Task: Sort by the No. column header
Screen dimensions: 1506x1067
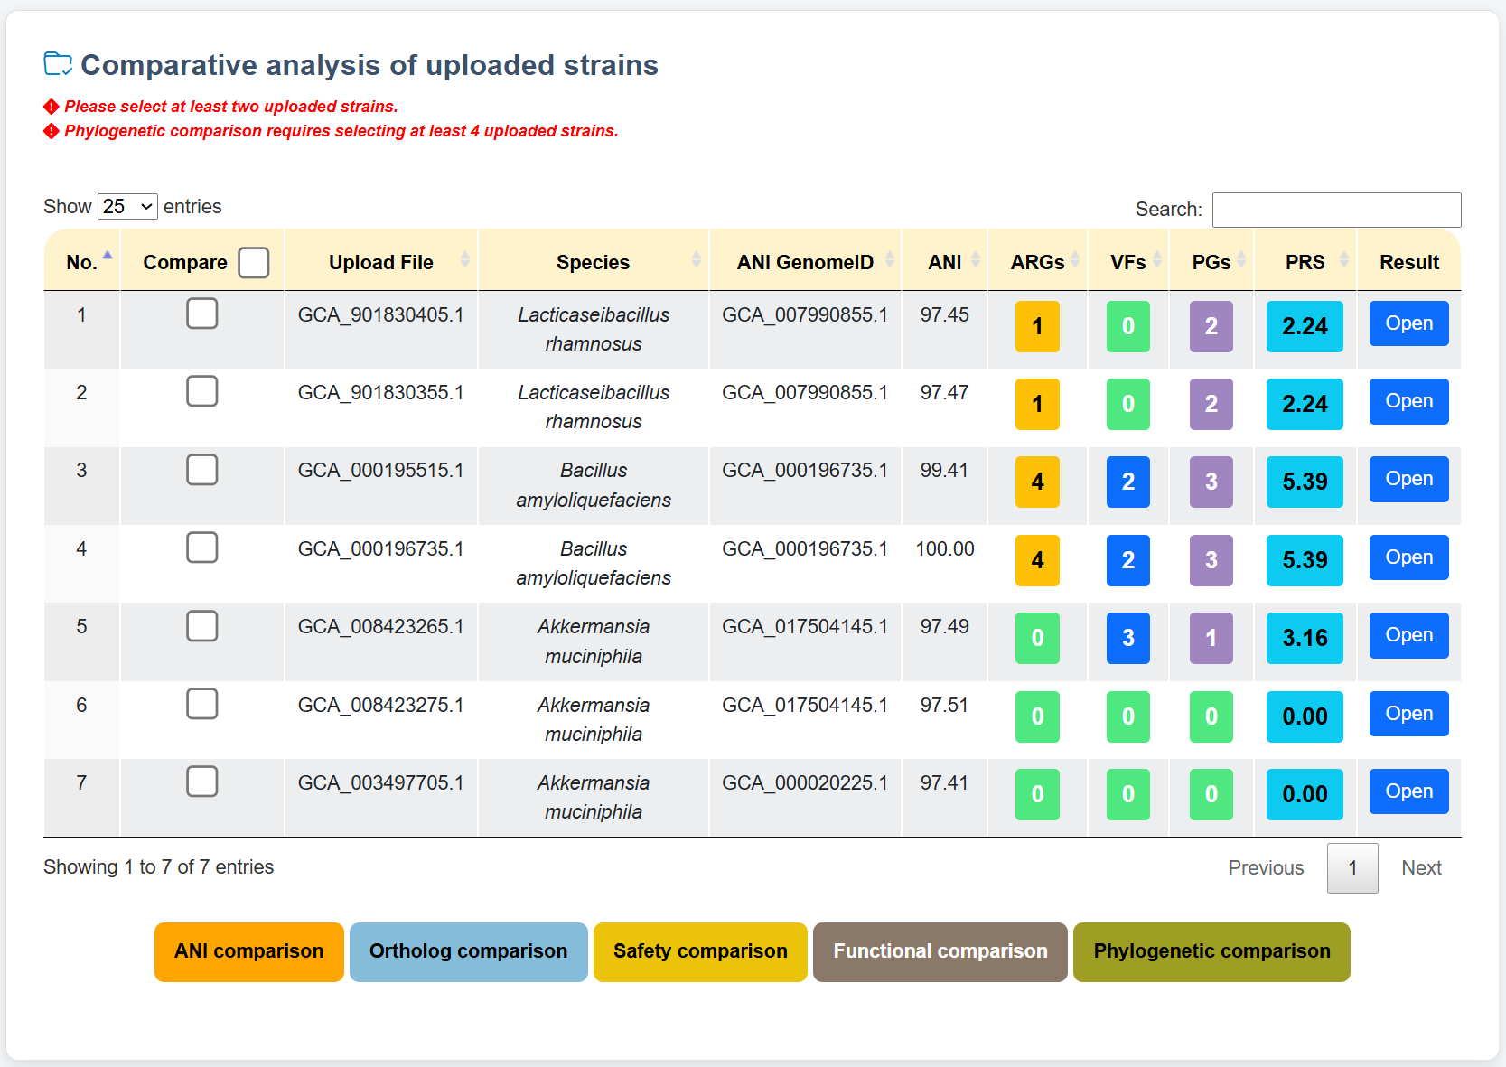Action: (x=81, y=263)
